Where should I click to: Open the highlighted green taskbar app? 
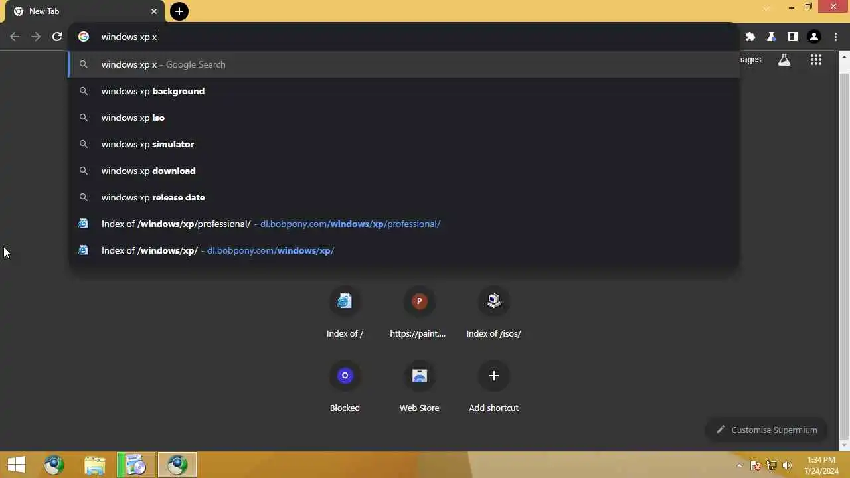[136, 465]
